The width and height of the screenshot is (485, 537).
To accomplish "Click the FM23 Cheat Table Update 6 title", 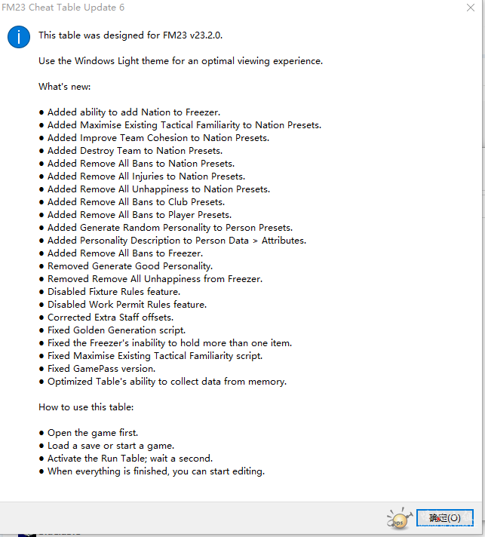I will point(64,8).
